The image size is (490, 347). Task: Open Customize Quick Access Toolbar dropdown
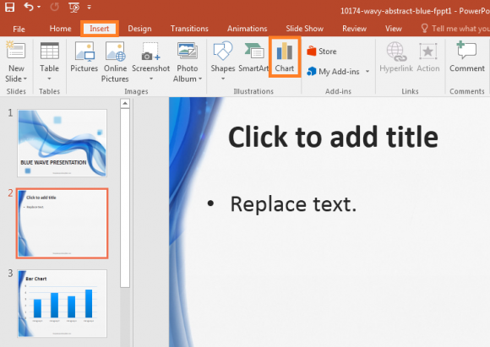(89, 7)
